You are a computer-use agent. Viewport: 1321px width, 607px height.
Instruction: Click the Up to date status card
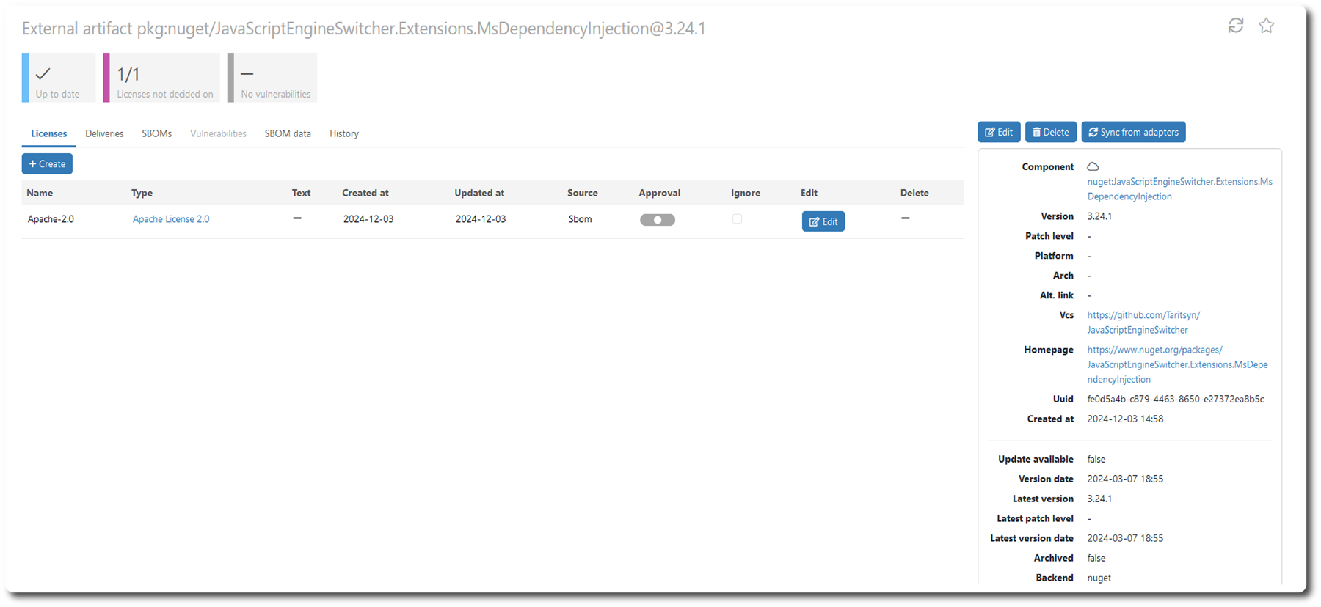pos(59,78)
